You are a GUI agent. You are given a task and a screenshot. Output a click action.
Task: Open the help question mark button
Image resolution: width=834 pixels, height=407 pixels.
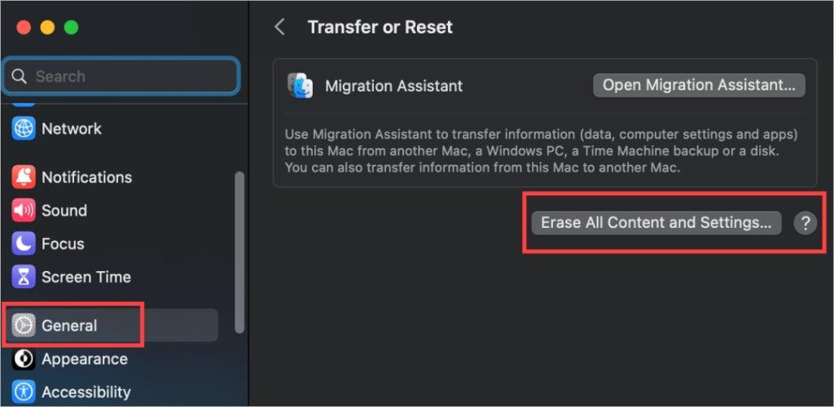point(805,223)
